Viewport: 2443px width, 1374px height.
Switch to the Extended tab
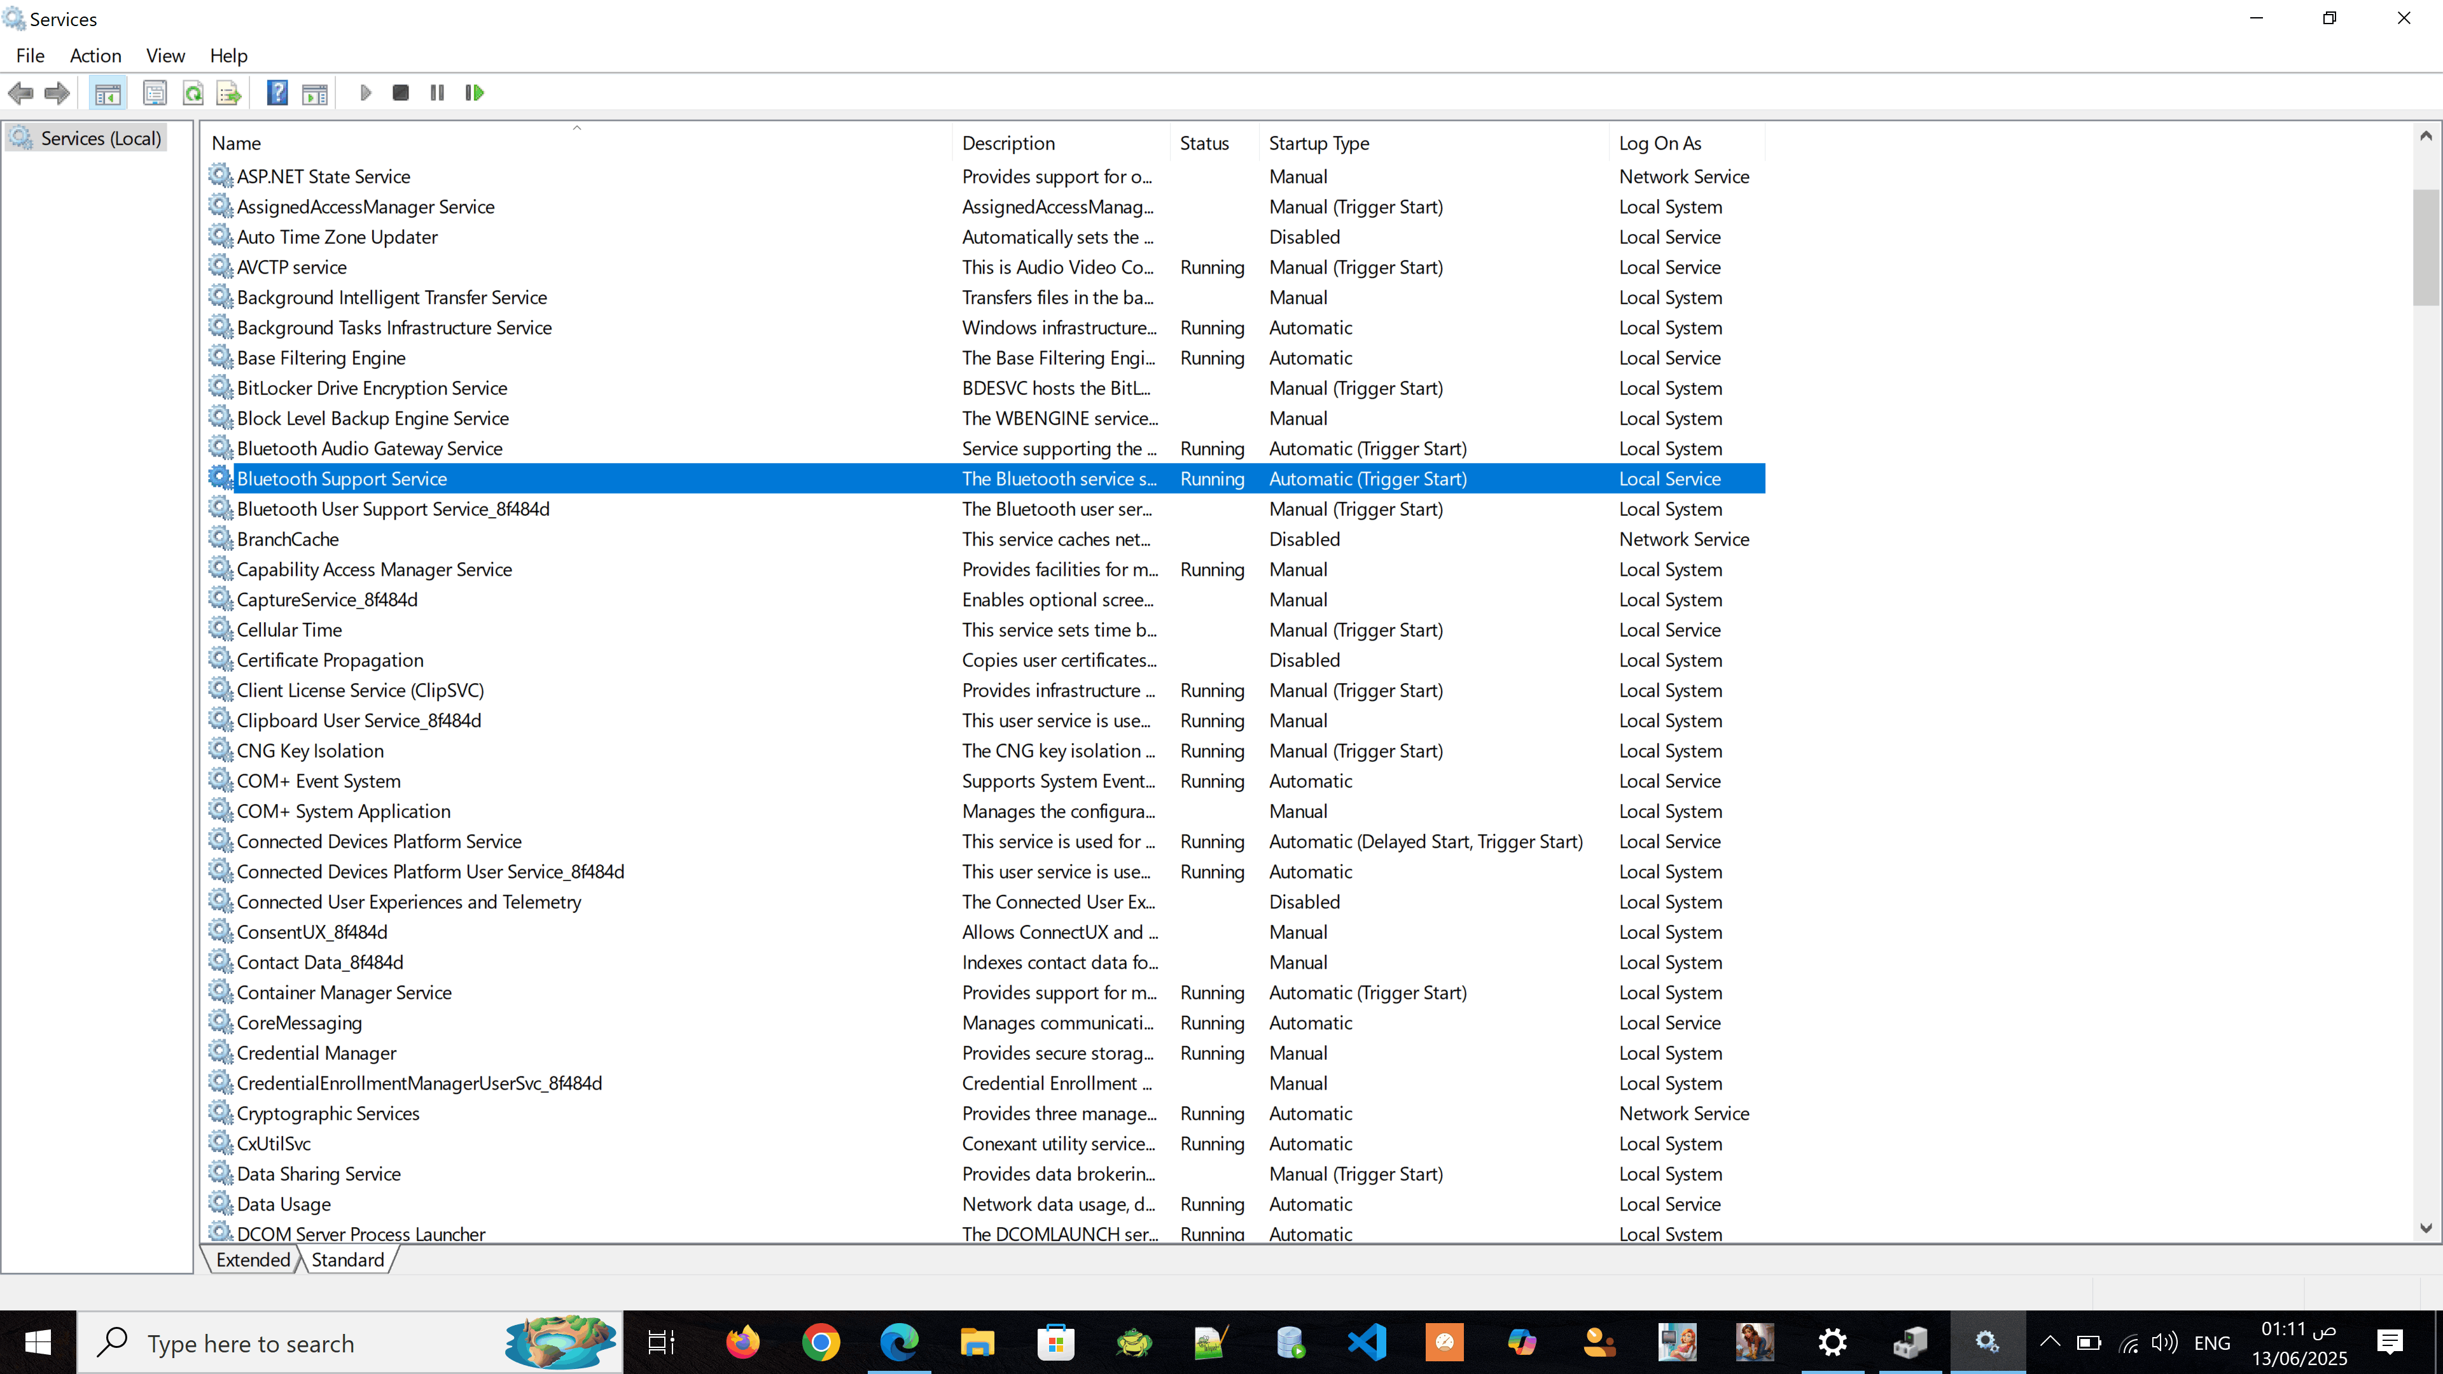point(253,1260)
